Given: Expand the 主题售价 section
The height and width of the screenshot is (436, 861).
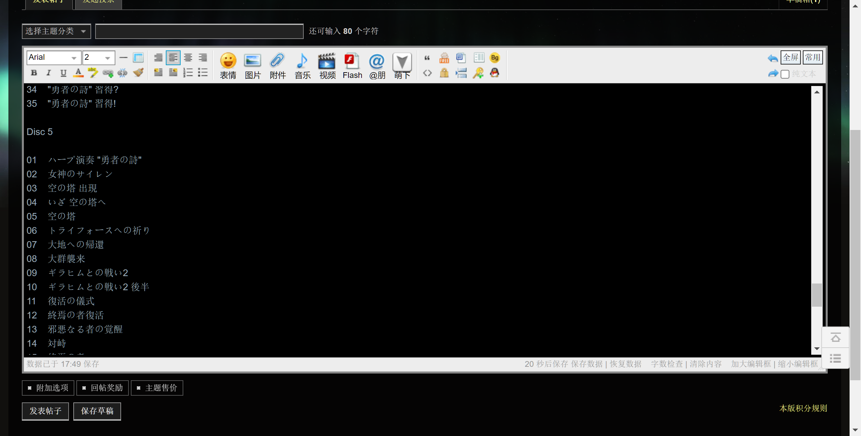Looking at the screenshot, I should pyautogui.click(x=157, y=388).
